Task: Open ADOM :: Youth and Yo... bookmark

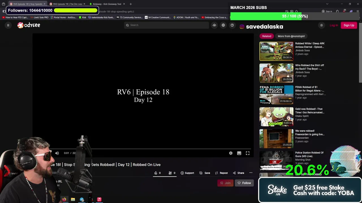Action: (186, 17)
